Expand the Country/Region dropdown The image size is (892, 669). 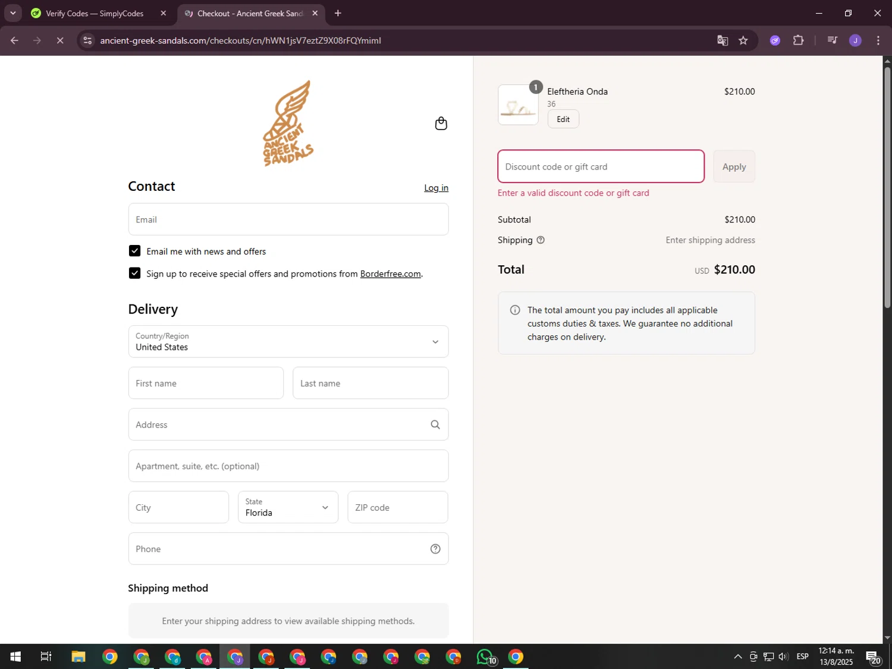click(288, 341)
